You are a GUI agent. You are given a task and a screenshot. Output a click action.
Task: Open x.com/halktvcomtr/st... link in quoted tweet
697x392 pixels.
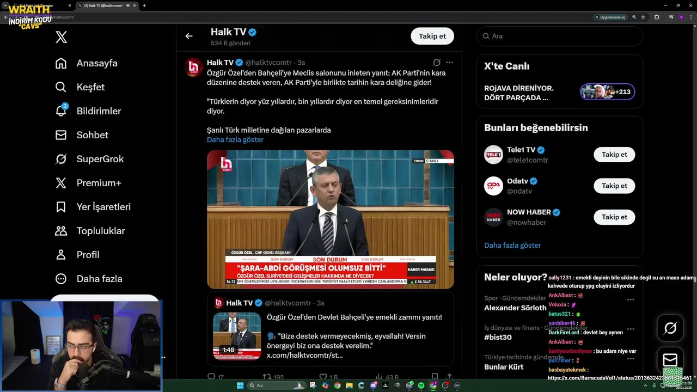[304, 356]
